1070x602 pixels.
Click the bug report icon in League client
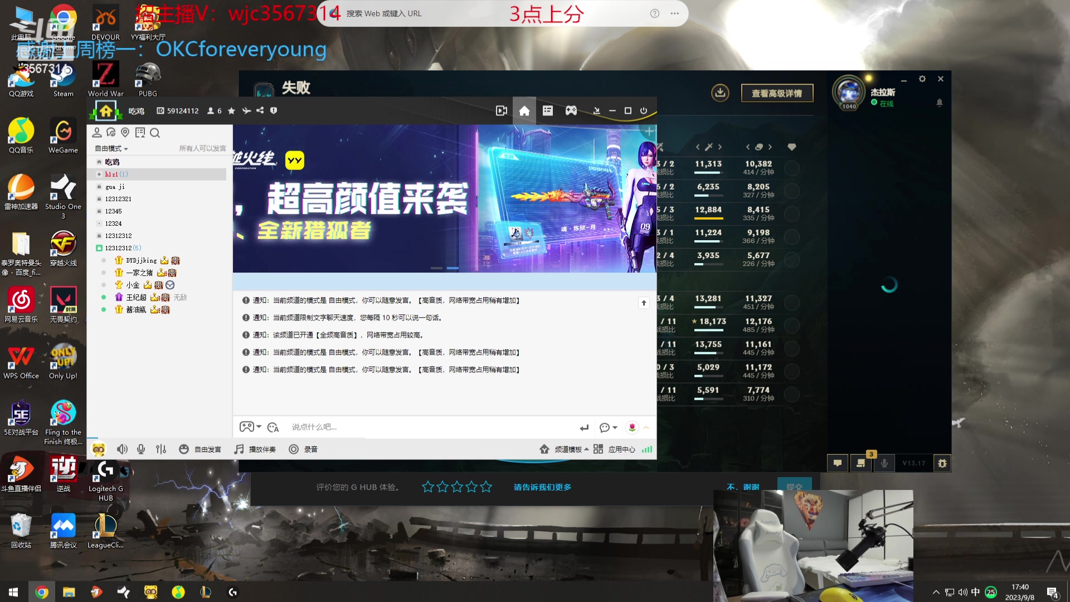pos(942,463)
